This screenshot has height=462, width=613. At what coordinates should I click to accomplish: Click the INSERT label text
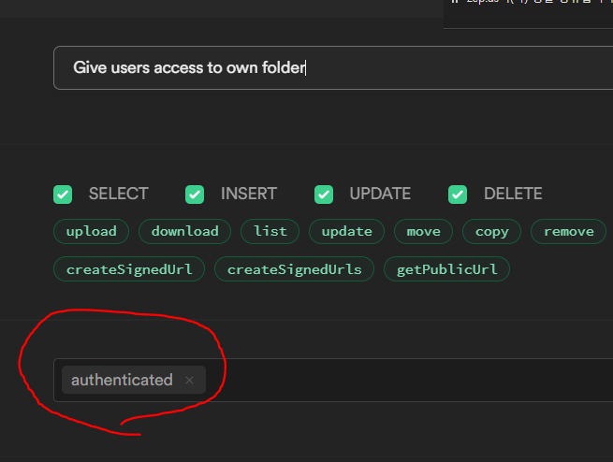(249, 194)
